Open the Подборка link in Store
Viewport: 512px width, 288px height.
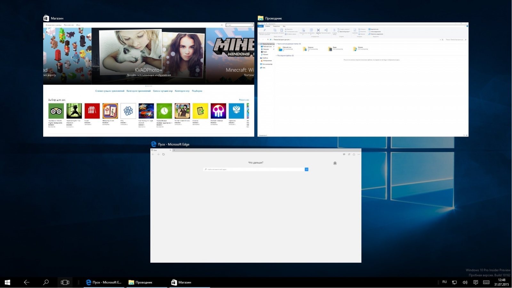point(197,91)
